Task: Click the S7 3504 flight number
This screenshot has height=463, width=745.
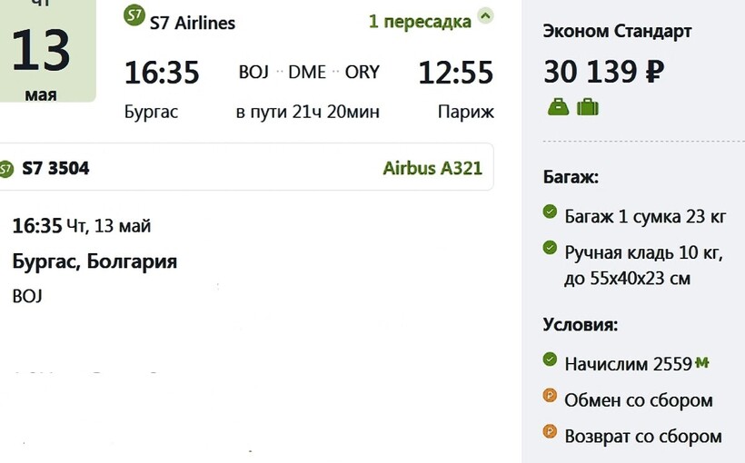Action: coord(55,168)
